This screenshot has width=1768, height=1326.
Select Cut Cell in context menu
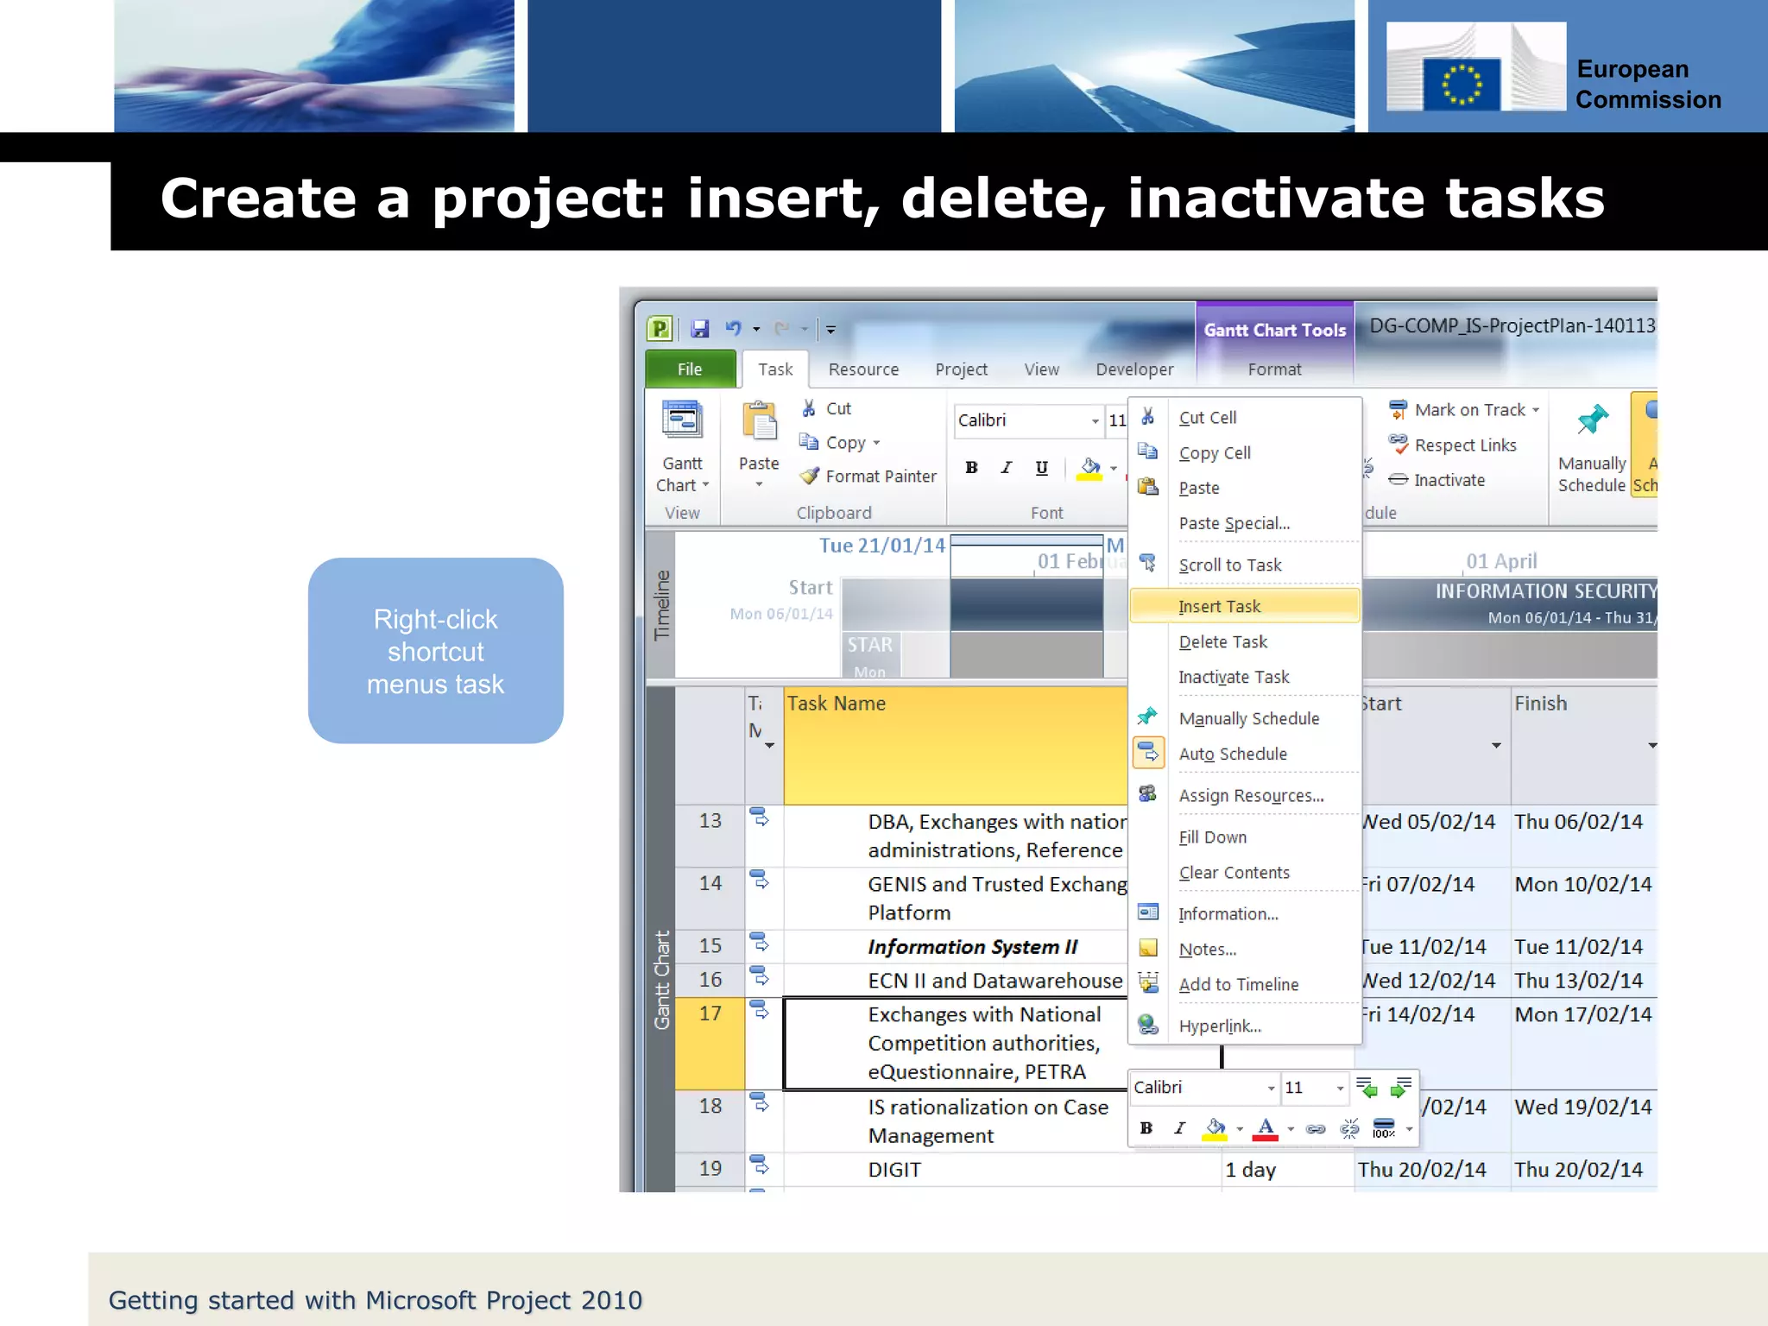[x=1245, y=417]
